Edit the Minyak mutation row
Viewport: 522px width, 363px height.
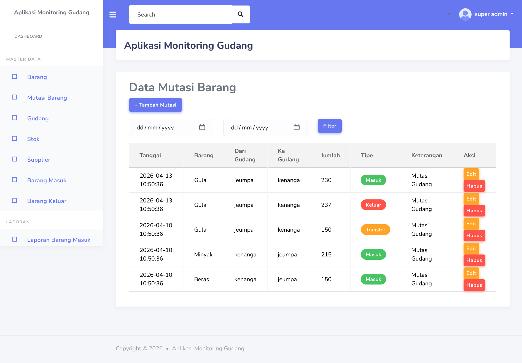tap(471, 248)
